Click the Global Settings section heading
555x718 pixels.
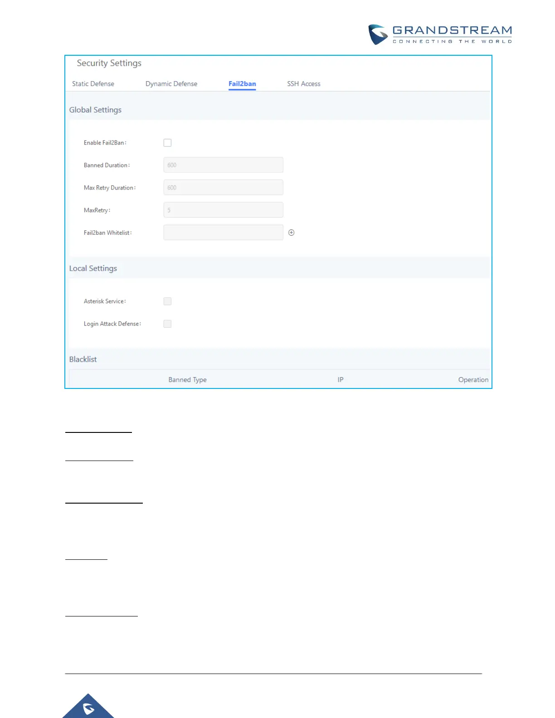click(95, 110)
